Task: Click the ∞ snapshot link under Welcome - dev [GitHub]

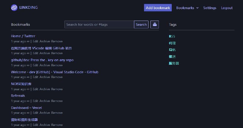Action: pyautogui.click(x=28, y=77)
